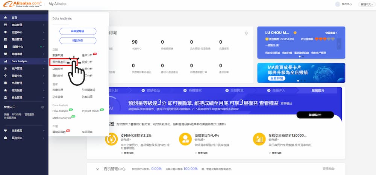Image resolution: width=376 pixels, height=175 pixels.
Task: Click the 管理詢盤 link
Action: pos(329,169)
